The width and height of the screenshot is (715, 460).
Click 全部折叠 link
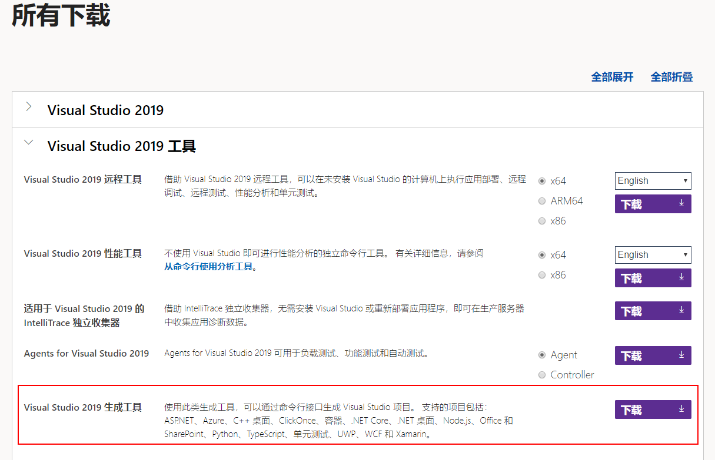[671, 77]
